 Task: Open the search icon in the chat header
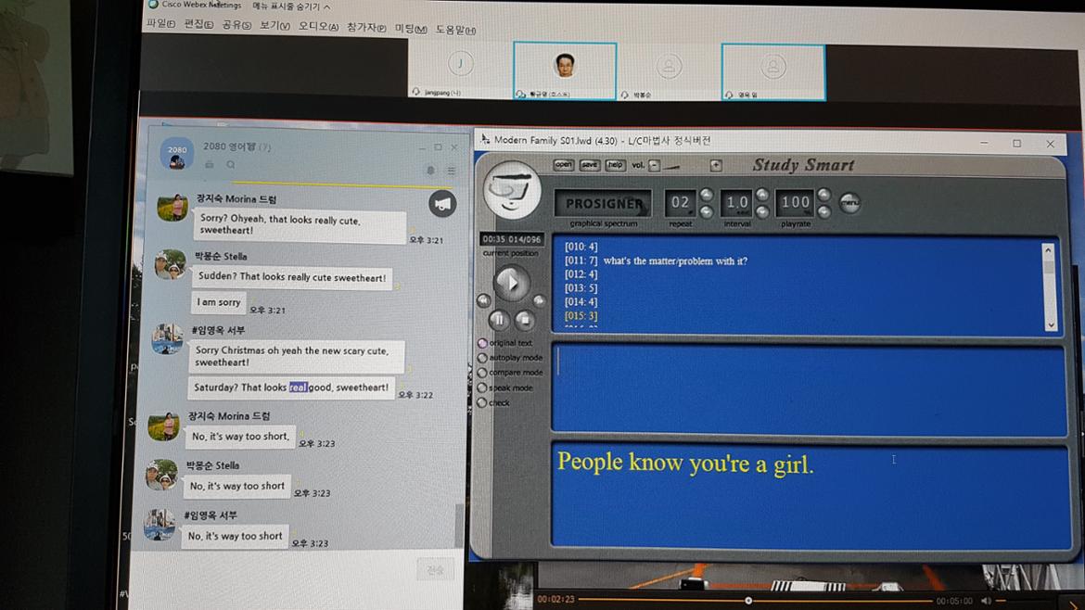(x=231, y=165)
